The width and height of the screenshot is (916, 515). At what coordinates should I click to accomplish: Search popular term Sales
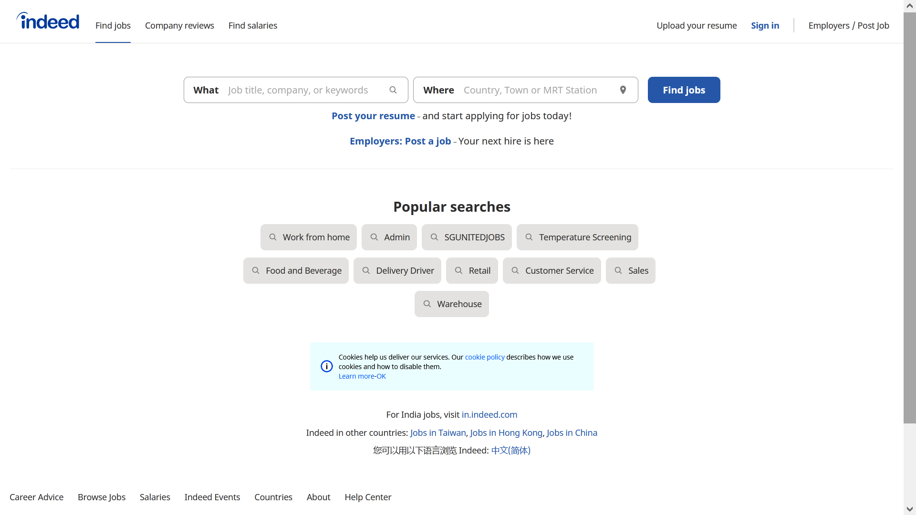coord(631,270)
